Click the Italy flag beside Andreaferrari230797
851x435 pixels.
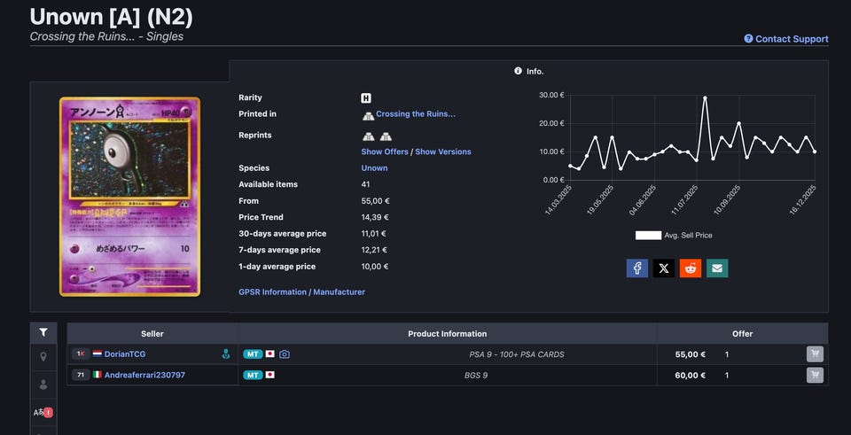pos(98,375)
